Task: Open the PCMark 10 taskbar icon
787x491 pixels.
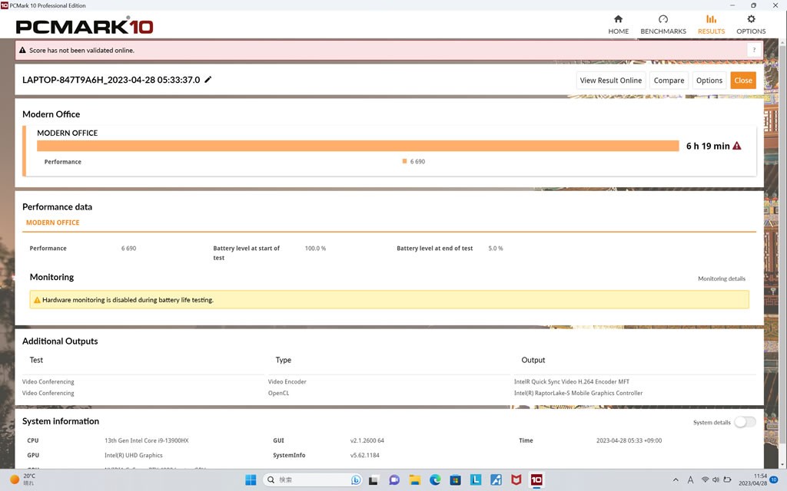Action: 536,479
